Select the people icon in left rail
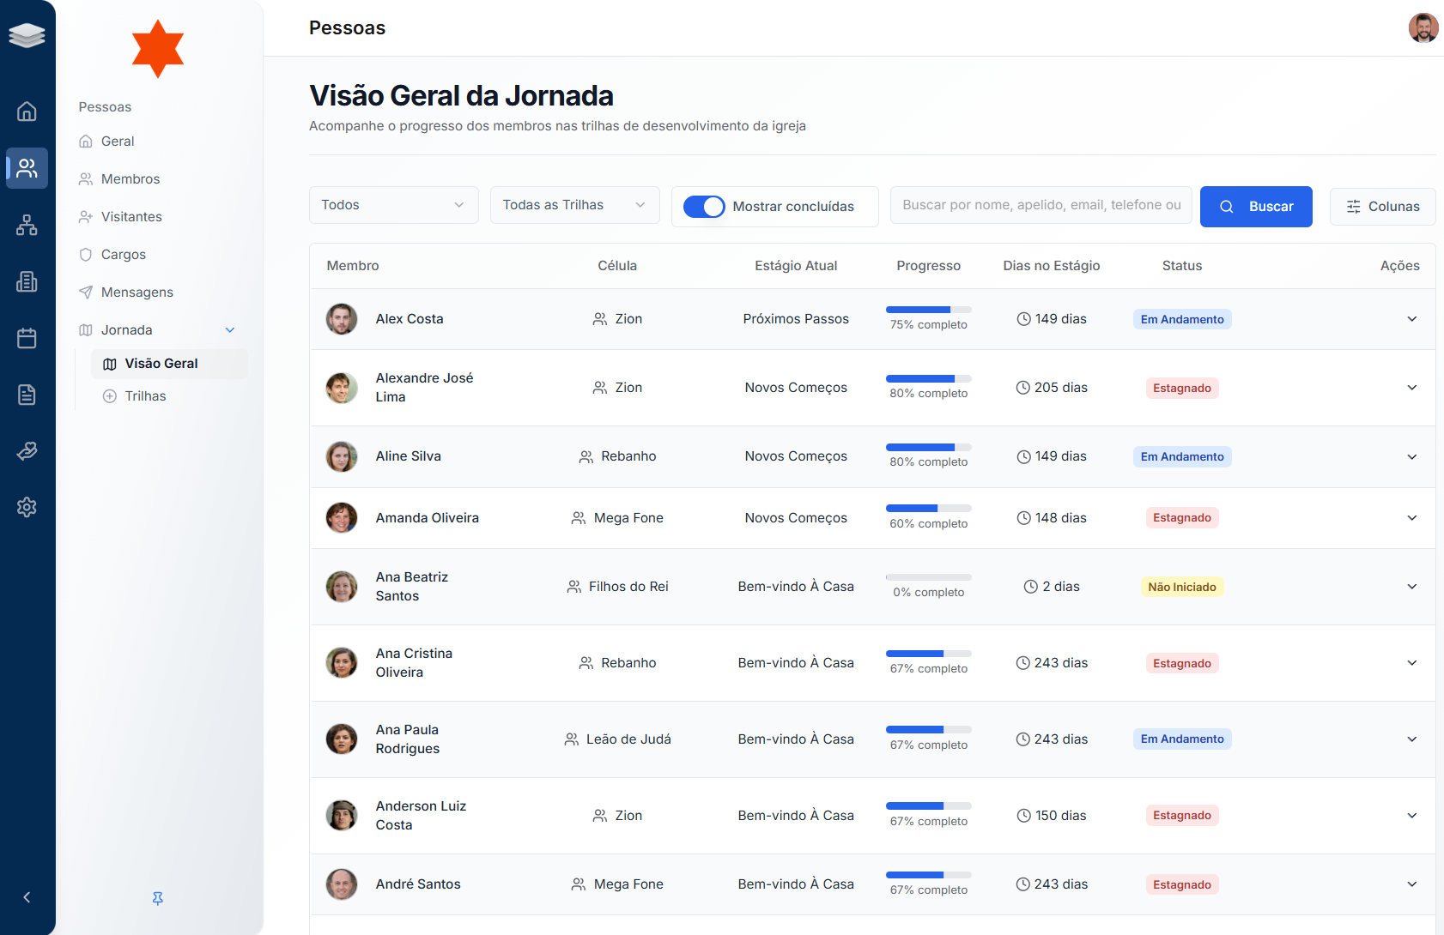 [27, 168]
